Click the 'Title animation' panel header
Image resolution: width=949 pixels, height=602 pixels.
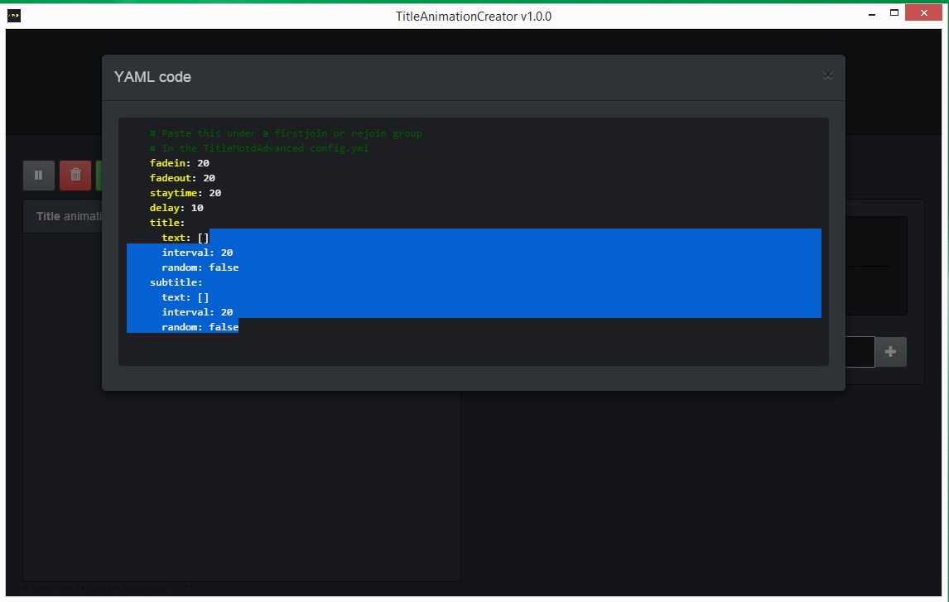point(69,216)
